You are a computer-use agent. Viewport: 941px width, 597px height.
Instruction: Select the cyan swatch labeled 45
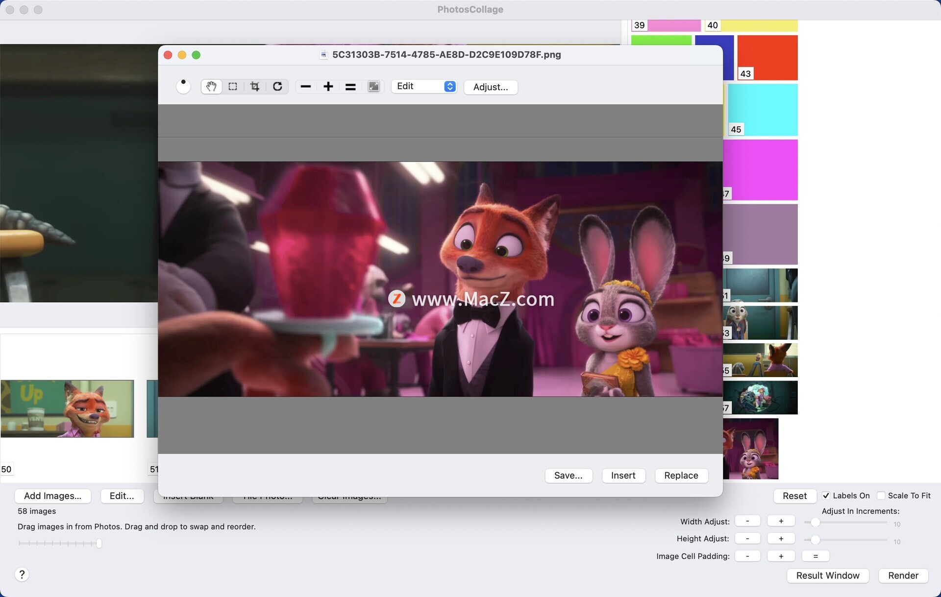click(763, 110)
